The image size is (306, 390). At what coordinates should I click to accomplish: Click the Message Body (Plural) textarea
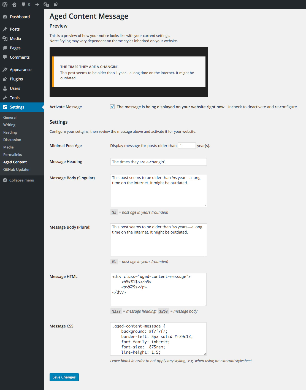pyautogui.click(x=158, y=240)
